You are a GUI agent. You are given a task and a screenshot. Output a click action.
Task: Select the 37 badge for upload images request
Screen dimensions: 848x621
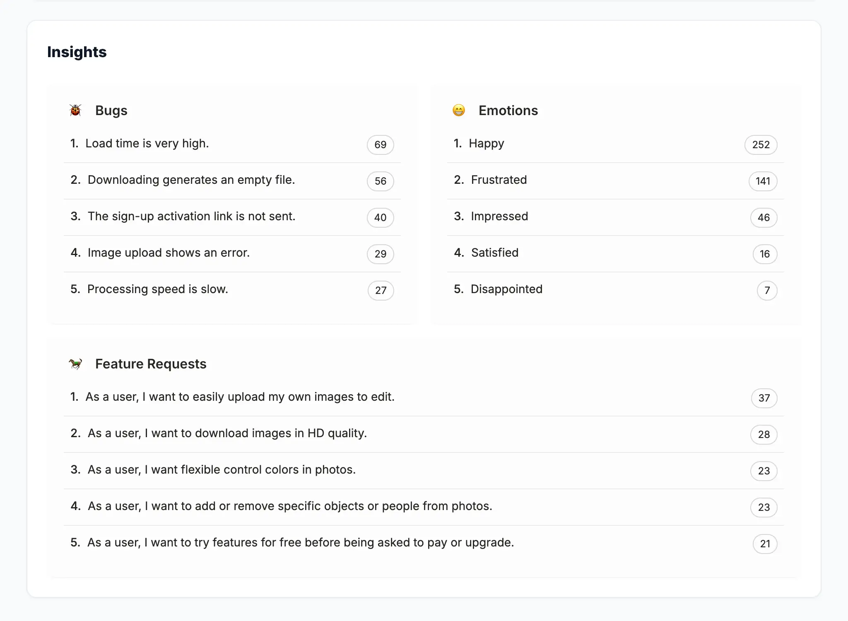[764, 398]
